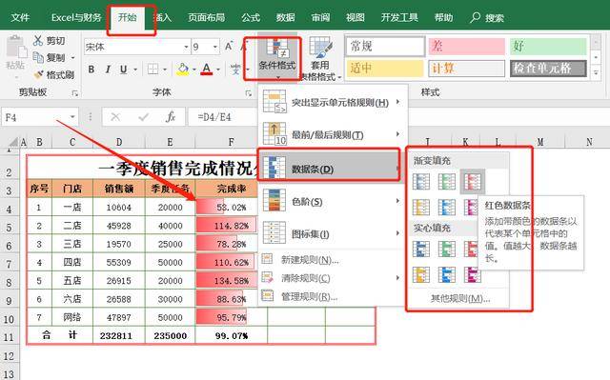Expand the underline style dropdown arrow

pos(135,70)
